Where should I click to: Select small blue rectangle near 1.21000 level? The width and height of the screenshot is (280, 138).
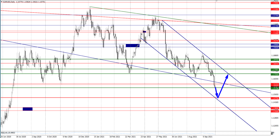[144, 32]
